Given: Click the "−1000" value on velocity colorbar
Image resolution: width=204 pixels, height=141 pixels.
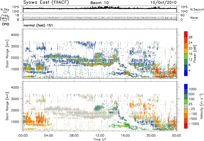Looking at the screenshot, I should coord(194,124).
